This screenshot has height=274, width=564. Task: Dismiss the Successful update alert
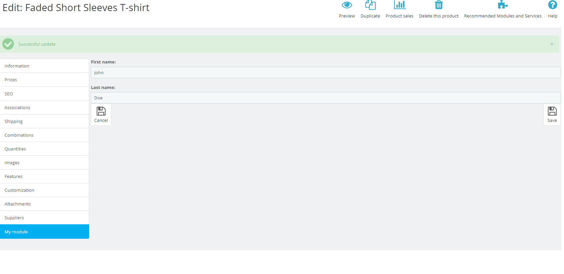pyautogui.click(x=552, y=44)
